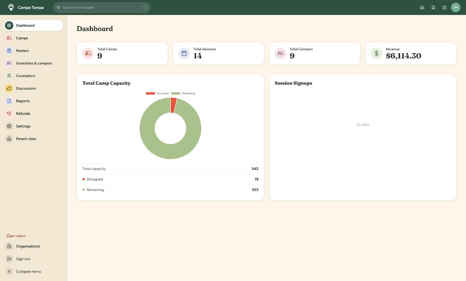
Task: Switch to Parent view link
Action: pyautogui.click(x=34, y=139)
